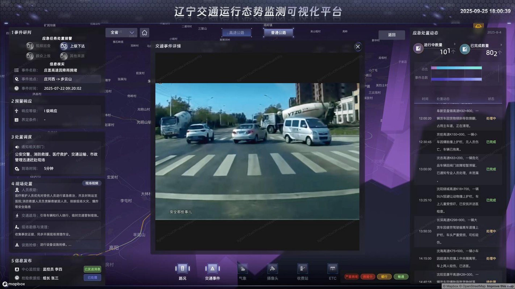Click the 响应等级 icon
This screenshot has height=289, width=515.
pyautogui.click(x=16, y=111)
